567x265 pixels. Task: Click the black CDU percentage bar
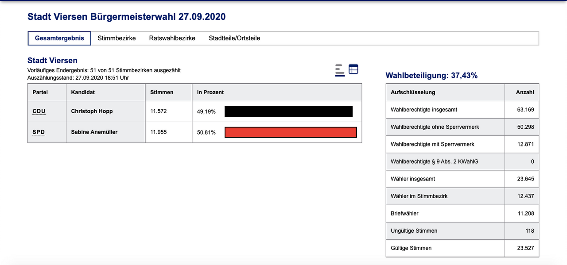click(288, 111)
